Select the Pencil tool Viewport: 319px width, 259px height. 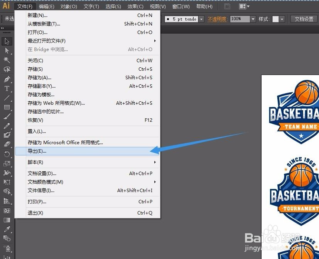point(7,126)
